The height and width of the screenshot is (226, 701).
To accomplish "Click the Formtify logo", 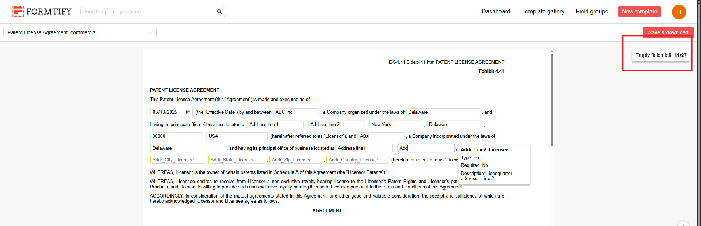I will pyautogui.click(x=42, y=12).
